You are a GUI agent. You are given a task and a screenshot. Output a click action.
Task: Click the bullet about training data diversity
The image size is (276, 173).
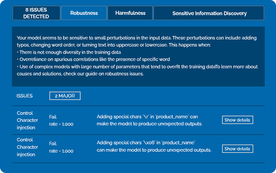(x=69, y=52)
